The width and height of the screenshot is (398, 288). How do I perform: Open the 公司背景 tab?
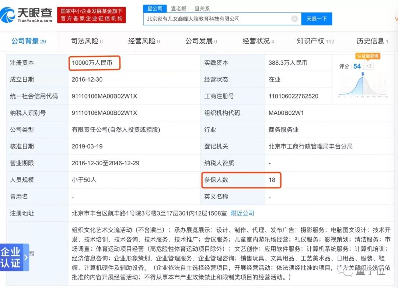click(x=29, y=41)
